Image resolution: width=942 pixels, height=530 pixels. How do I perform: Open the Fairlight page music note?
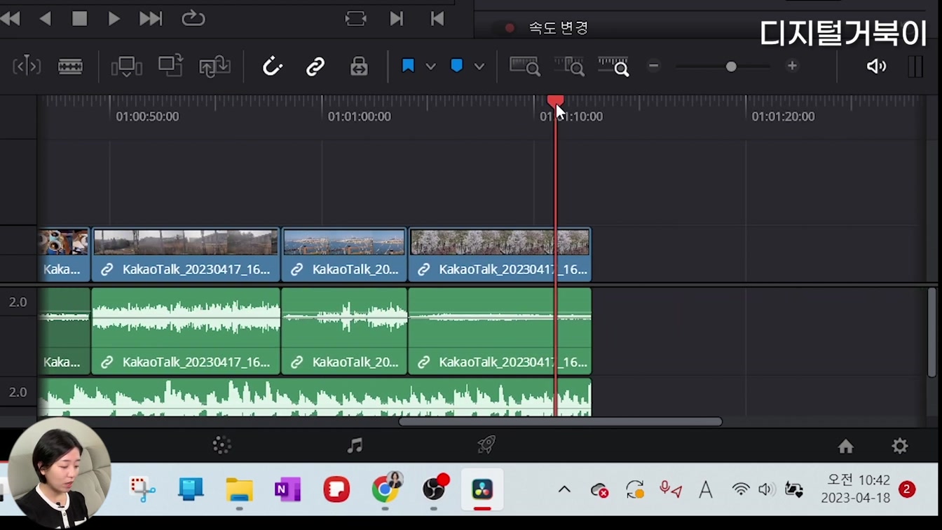click(x=355, y=445)
